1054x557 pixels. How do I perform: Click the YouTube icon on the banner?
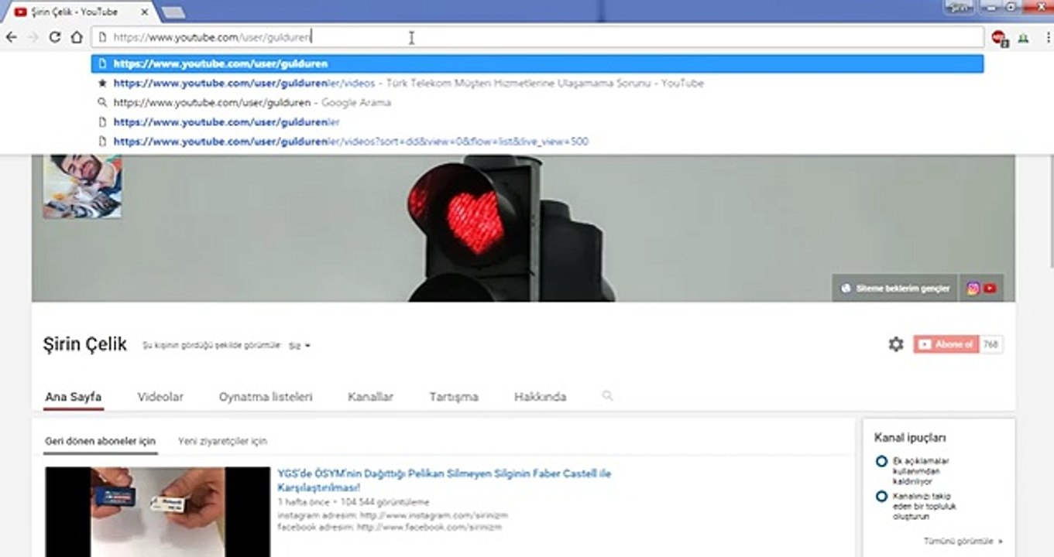click(x=990, y=289)
